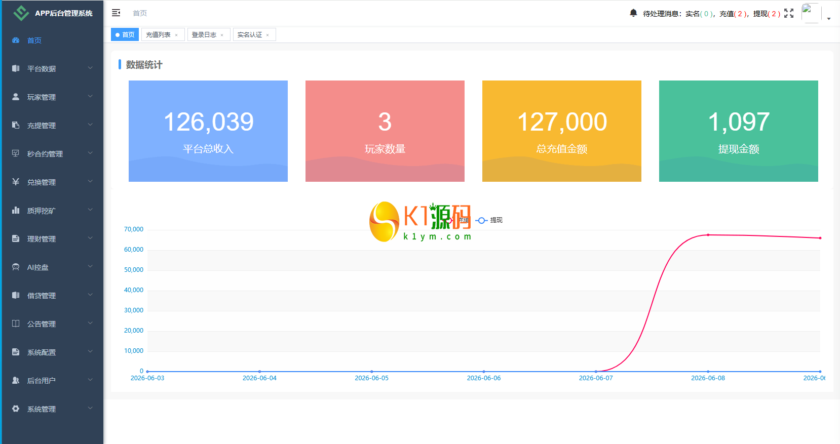Viewport: 840px width, 444px height.
Task: Close the 实名认证 tab
Action: (x=268, y=35)
